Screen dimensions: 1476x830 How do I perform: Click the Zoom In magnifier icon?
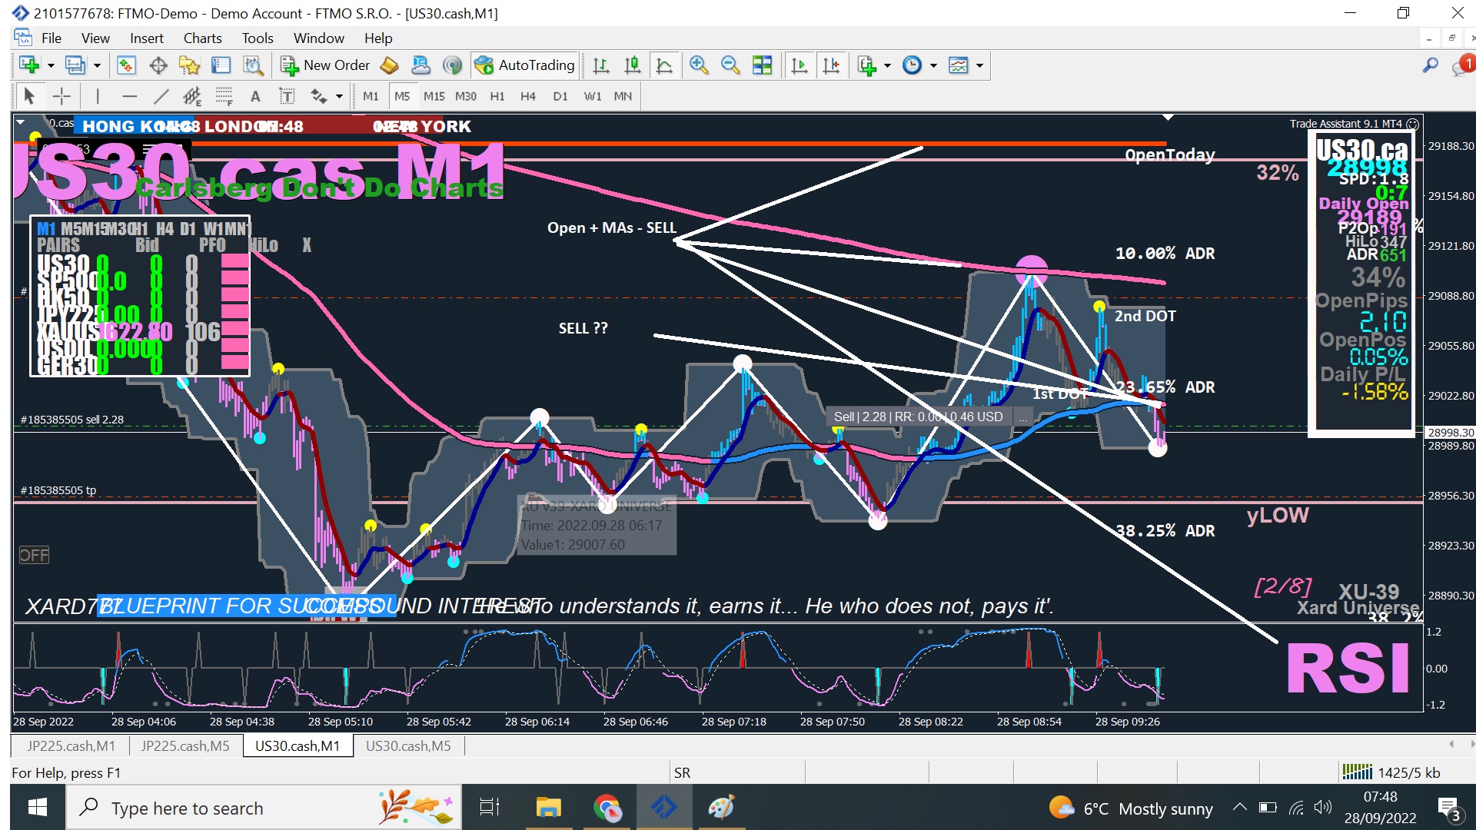pyautogui.click(x=698, y=65)
